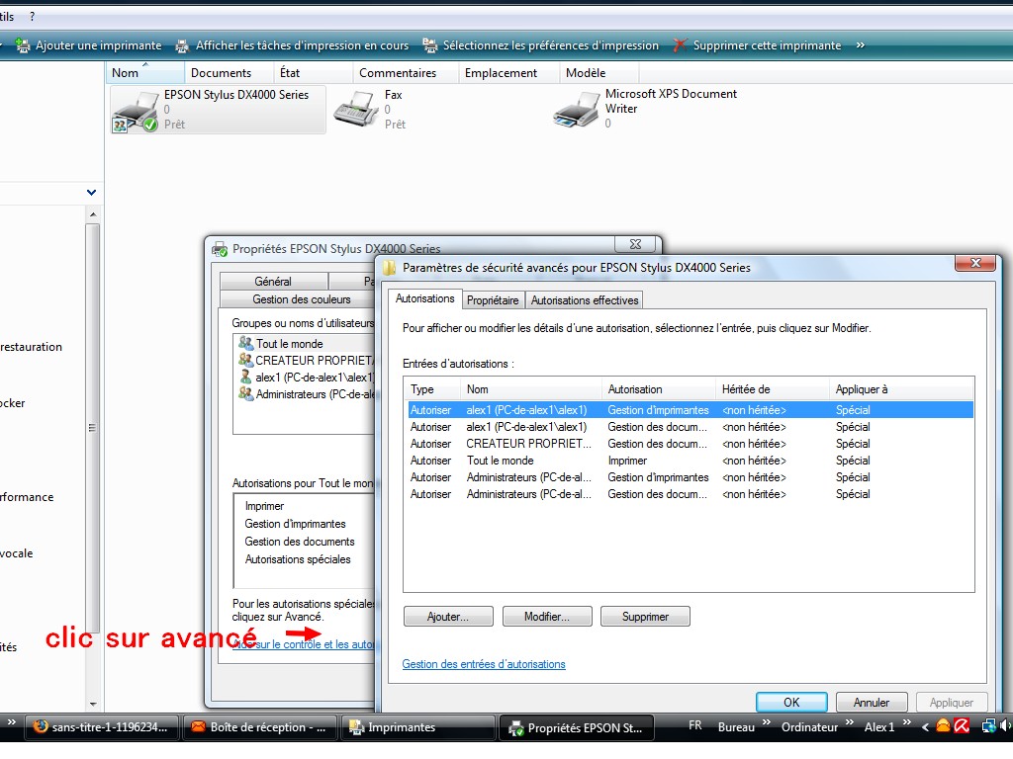Open the ? help menu

click(33, 17)
